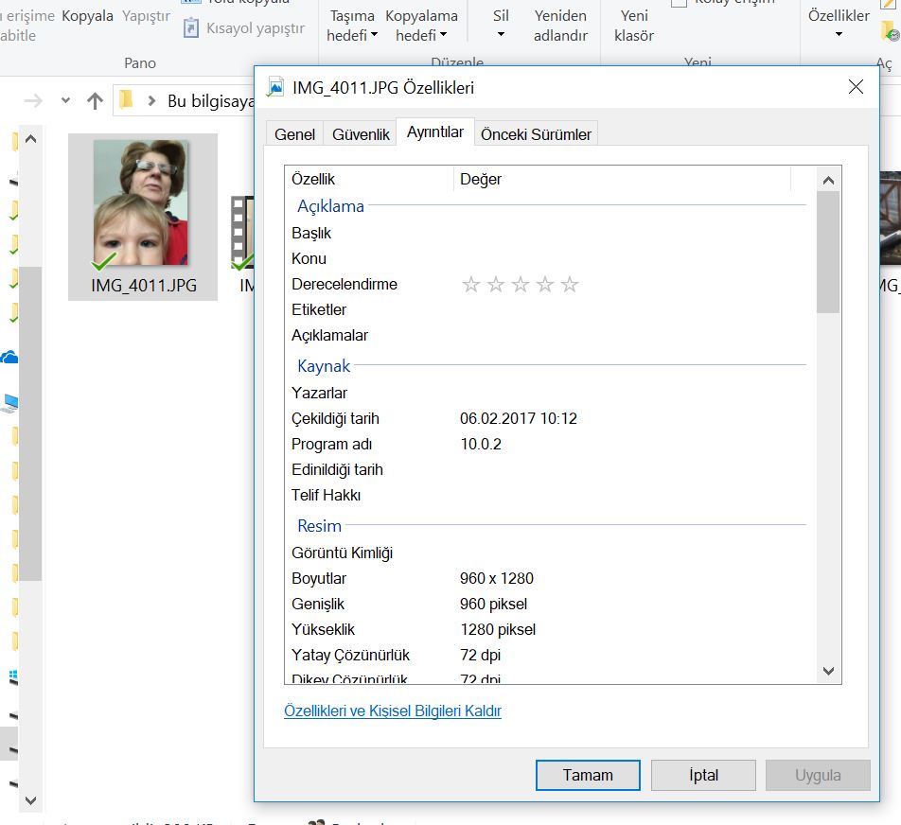Click the Görüntü Kimliği property row
The height and width of the screenshot is (825, 901).
[549, 553]
